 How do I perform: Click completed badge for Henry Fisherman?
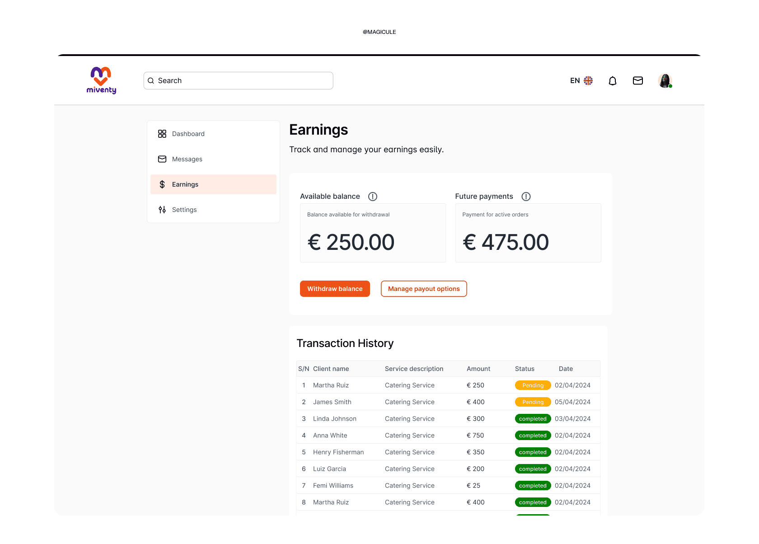533,452
